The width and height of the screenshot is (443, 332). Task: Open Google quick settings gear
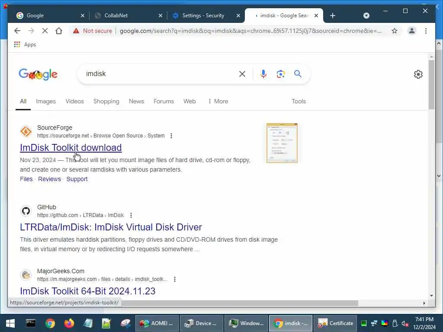coord(418,74)
